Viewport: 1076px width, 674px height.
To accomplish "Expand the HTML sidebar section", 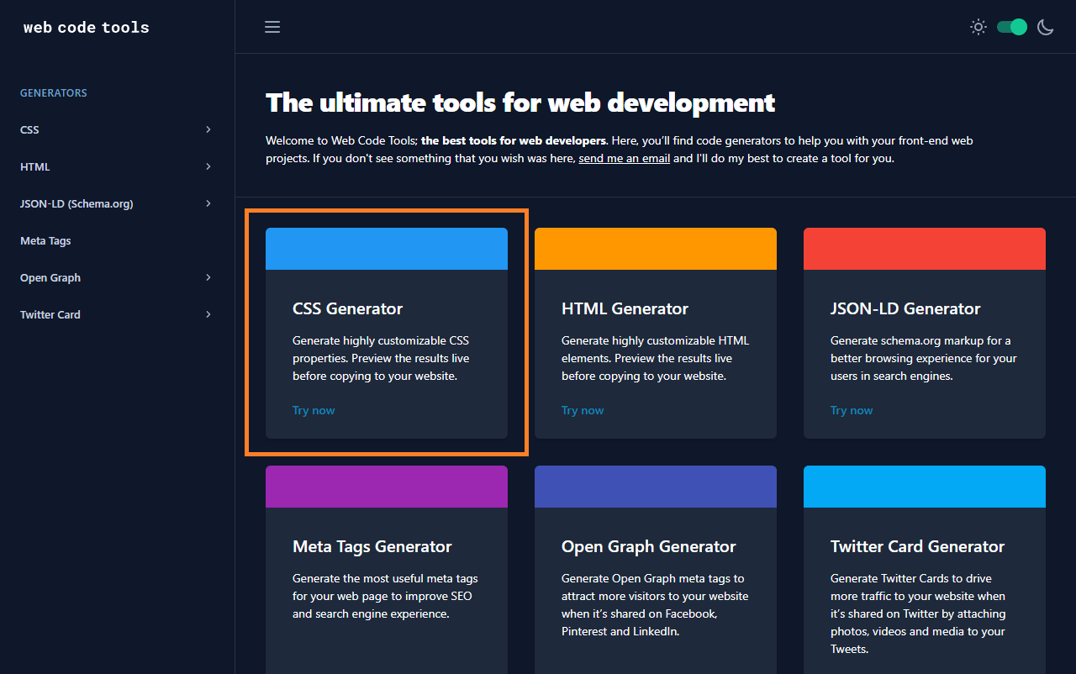I will tap(115, 166).
